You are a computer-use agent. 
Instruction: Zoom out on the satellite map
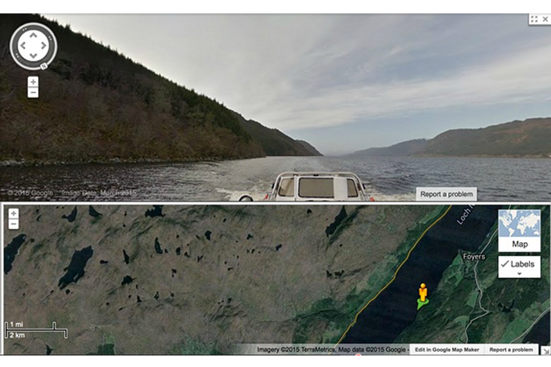(13, 224)
